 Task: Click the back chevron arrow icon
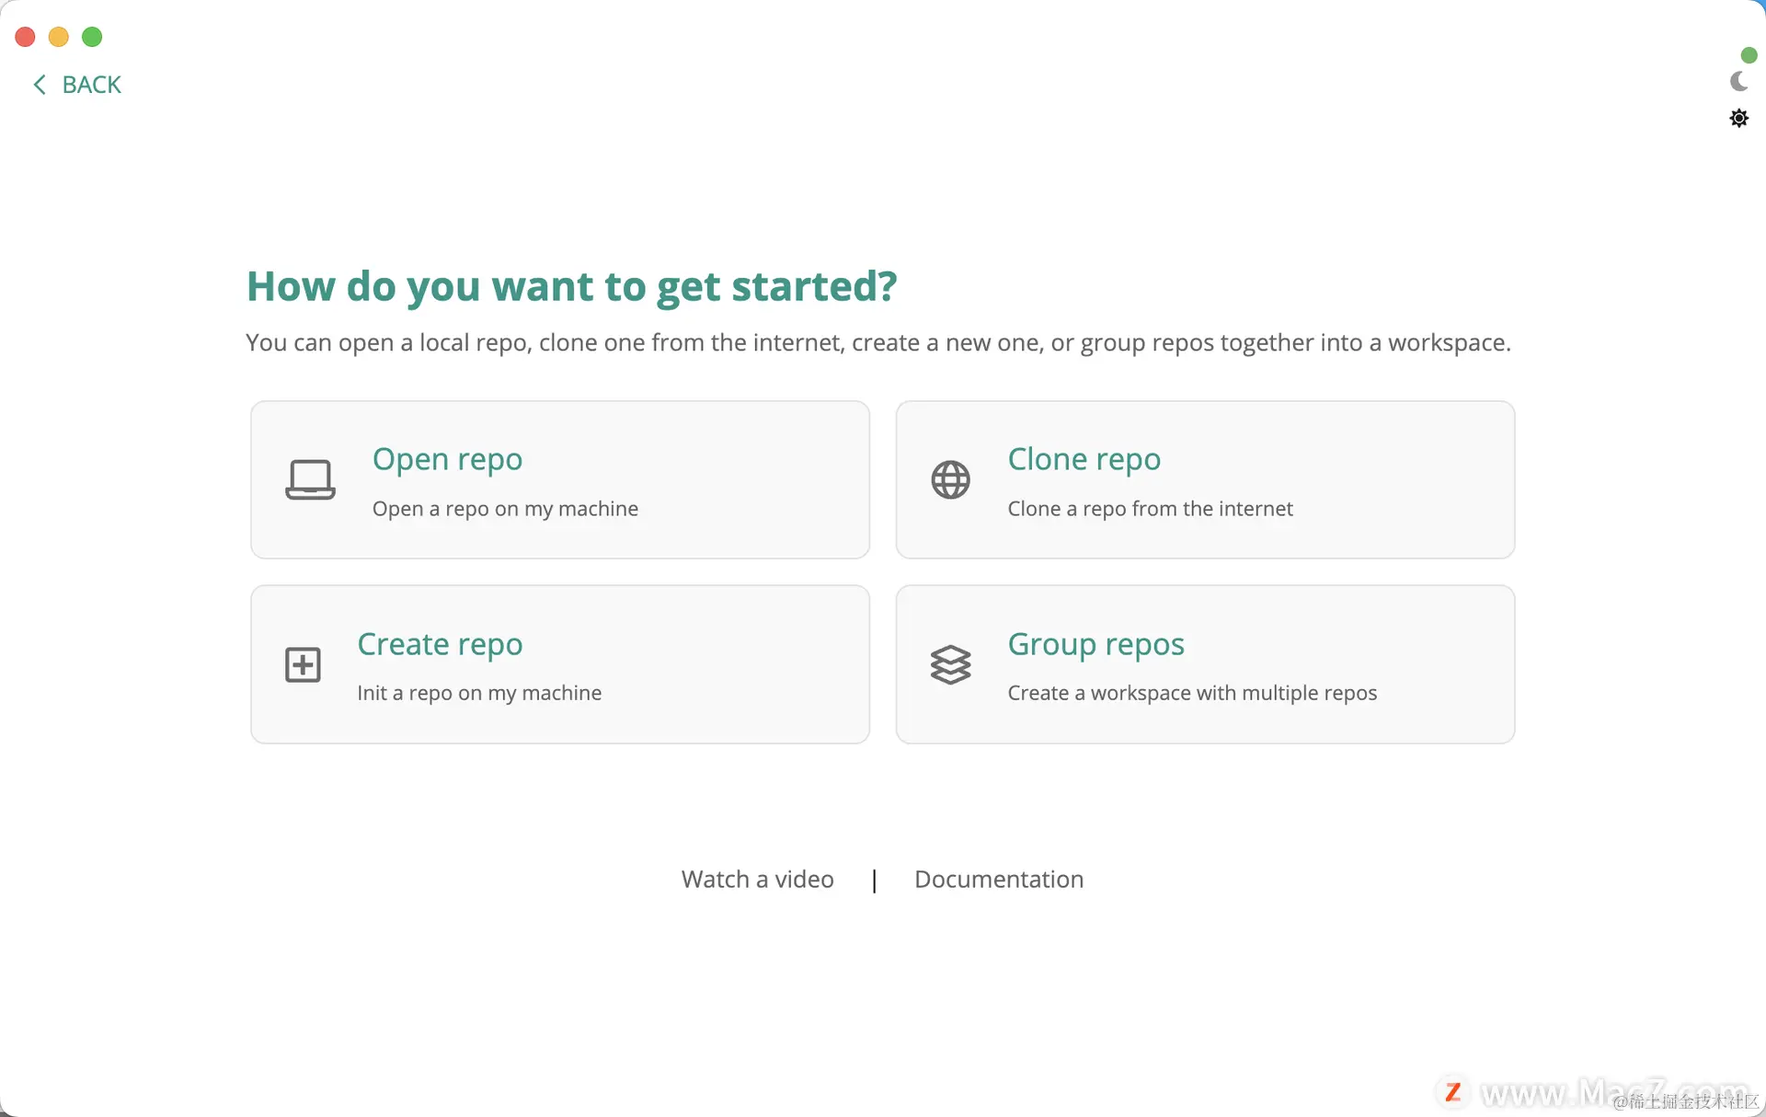point(40,85)
